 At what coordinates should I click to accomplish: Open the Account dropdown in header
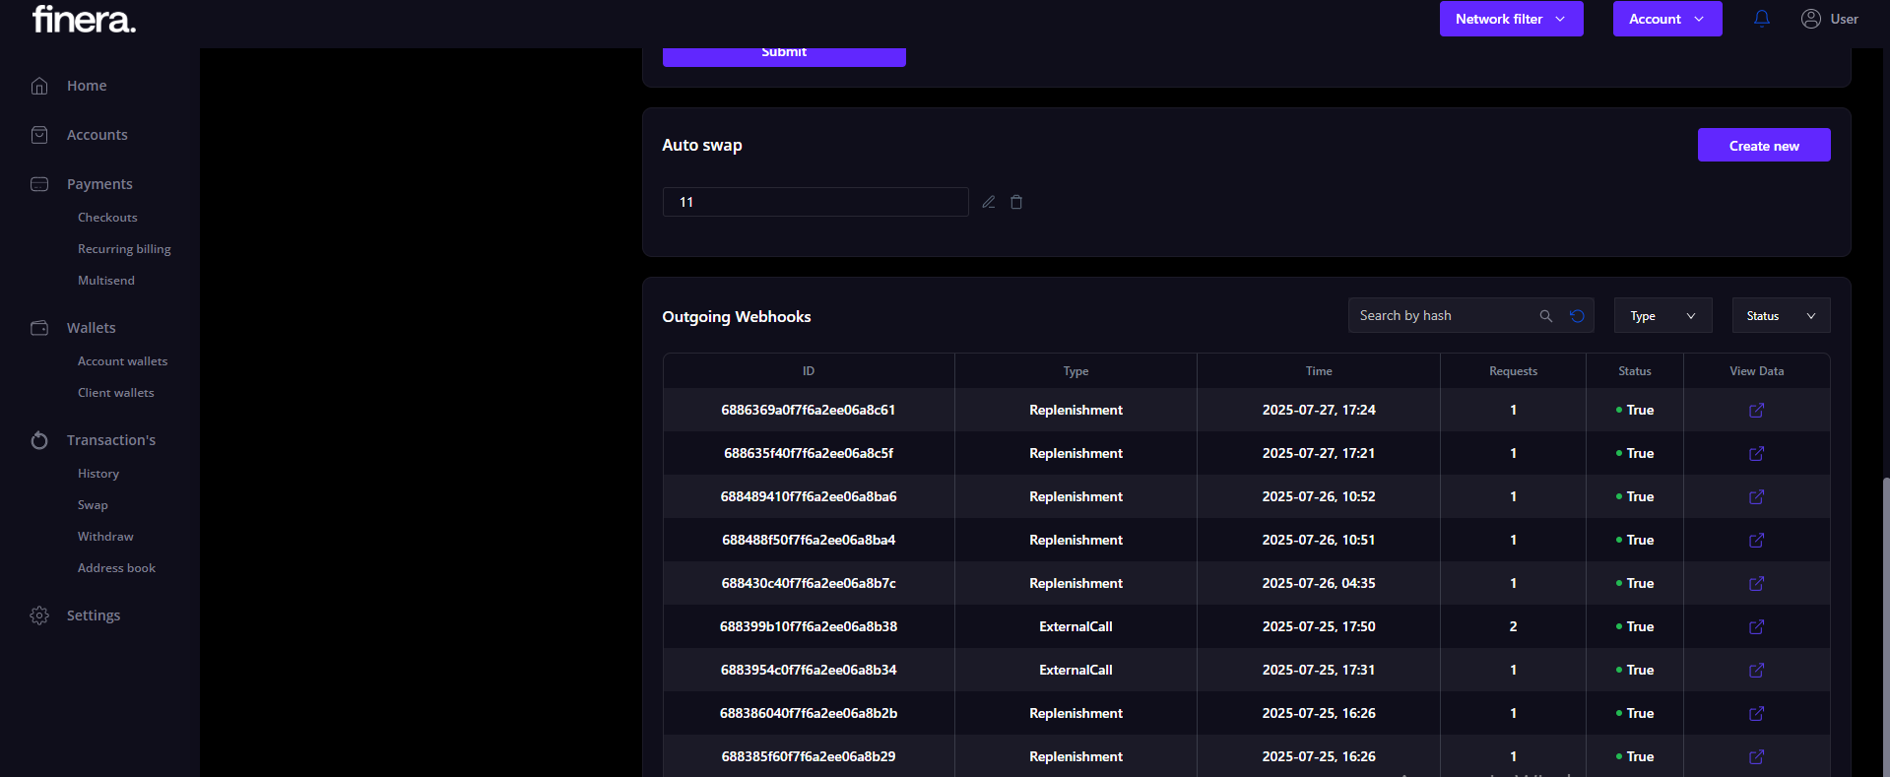coord(1666,19)
